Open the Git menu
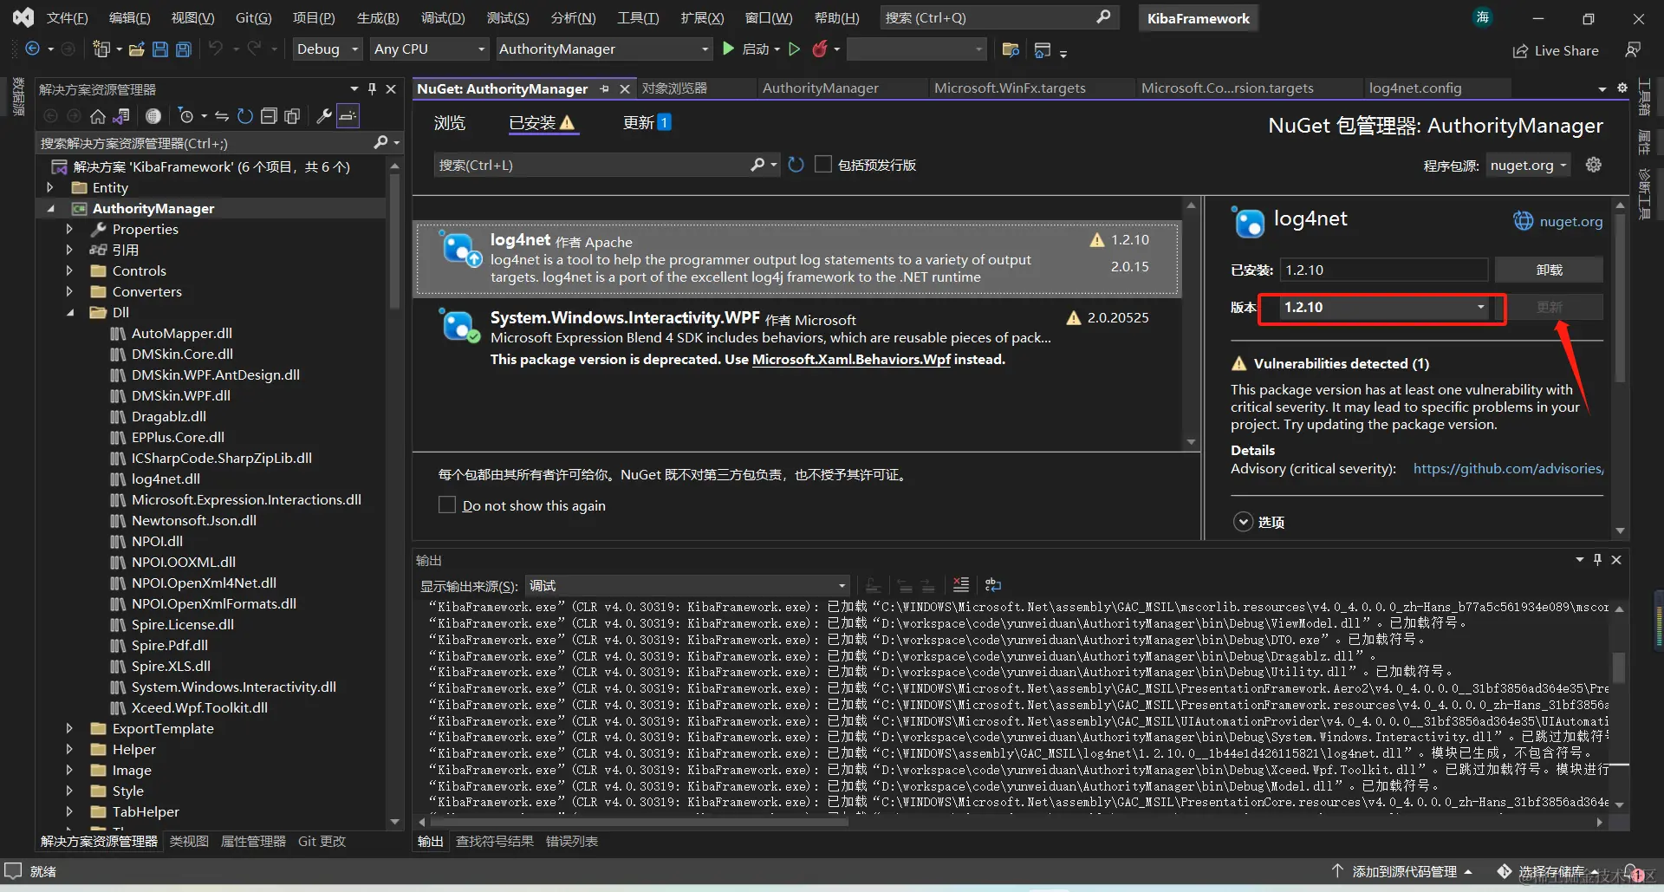The width and height of the screenshot is (1664, 892). tap(253, 17)
